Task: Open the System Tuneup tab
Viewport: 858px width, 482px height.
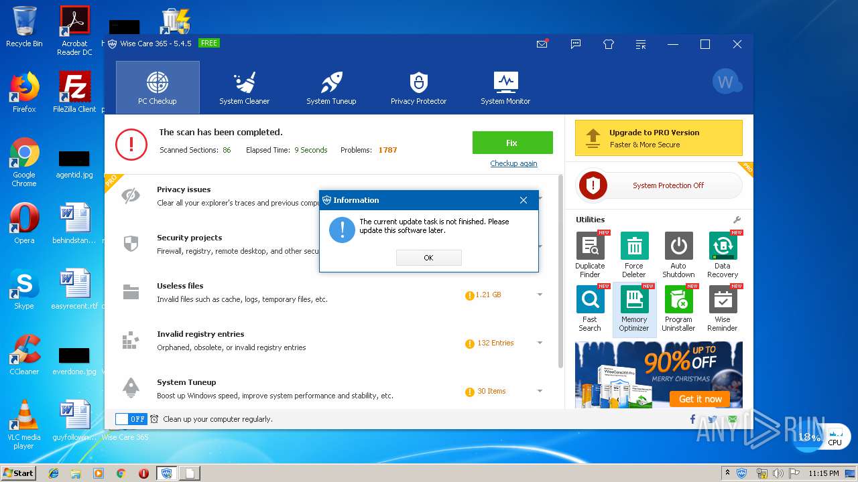Action: click(331, 87)
